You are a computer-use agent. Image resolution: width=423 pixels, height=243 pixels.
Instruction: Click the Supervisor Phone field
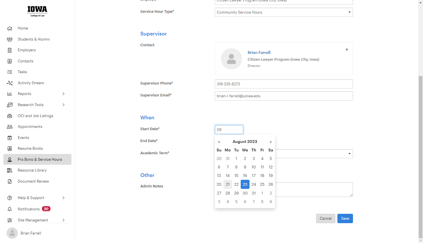point(284,84)
